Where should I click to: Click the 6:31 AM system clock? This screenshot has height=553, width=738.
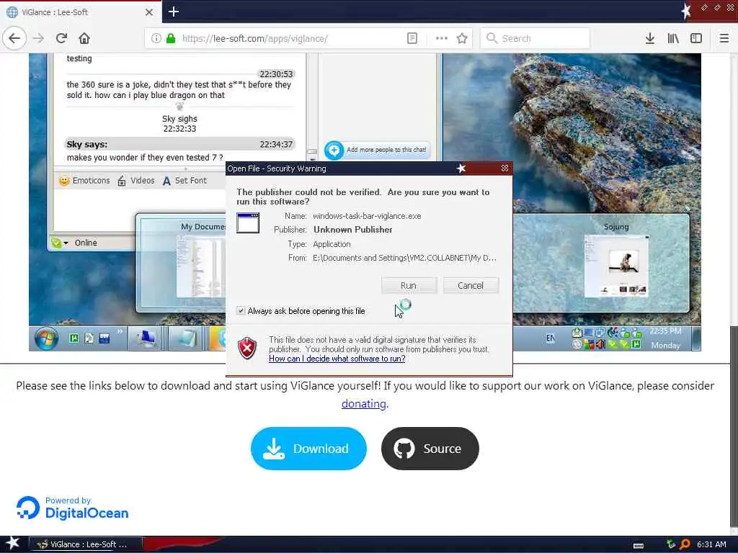pyautogui.click(x=711, y=544)
